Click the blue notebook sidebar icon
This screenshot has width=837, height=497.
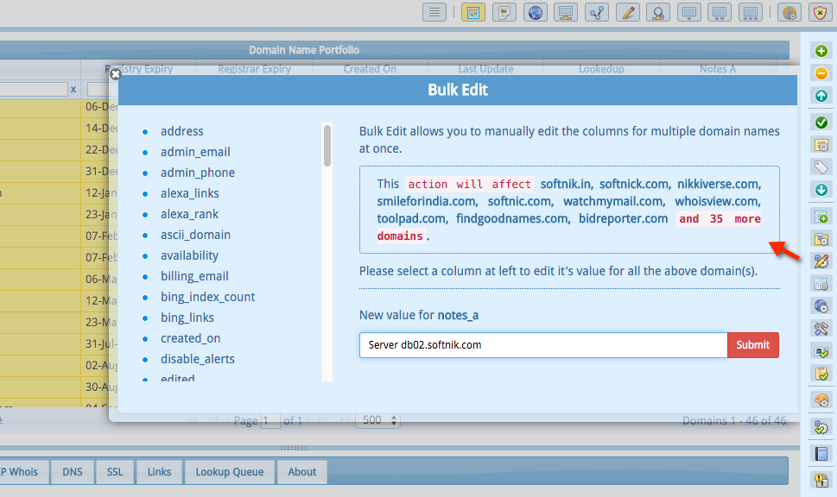coord(821,453)
